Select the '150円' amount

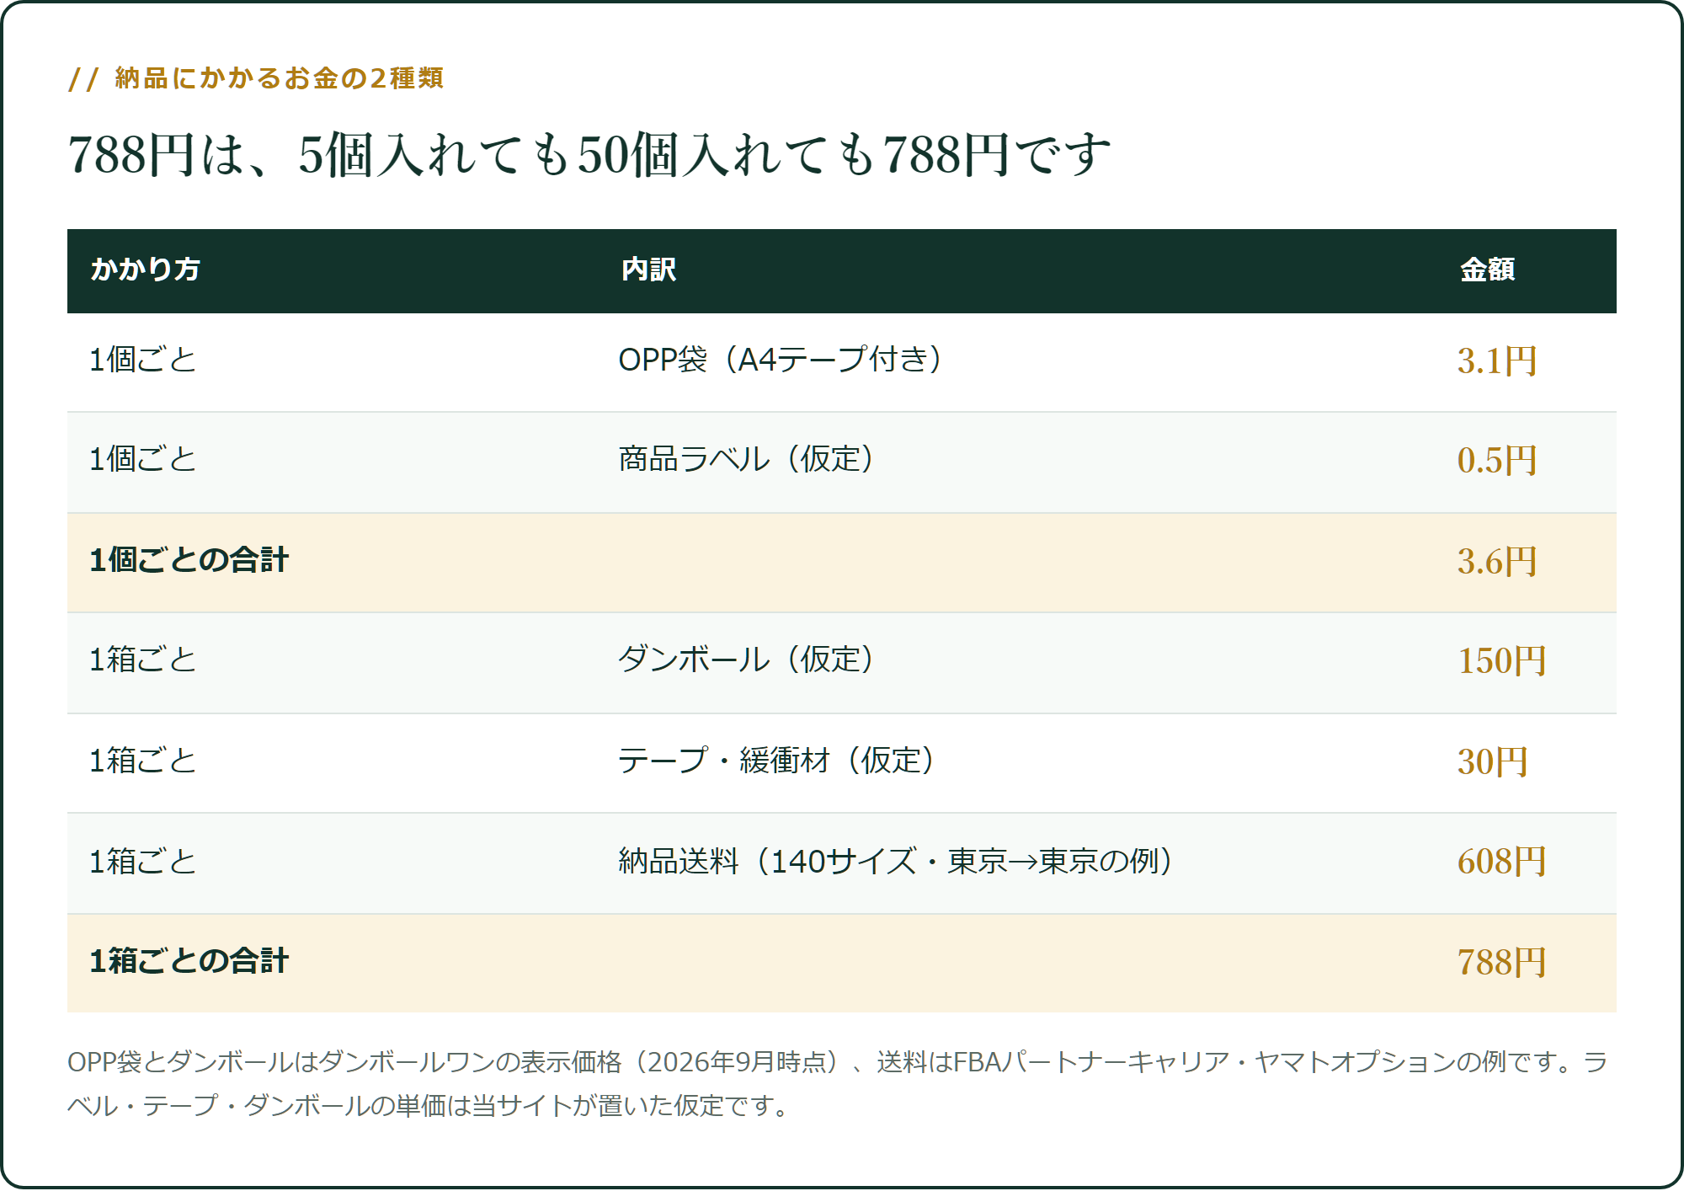point(1502,661)
